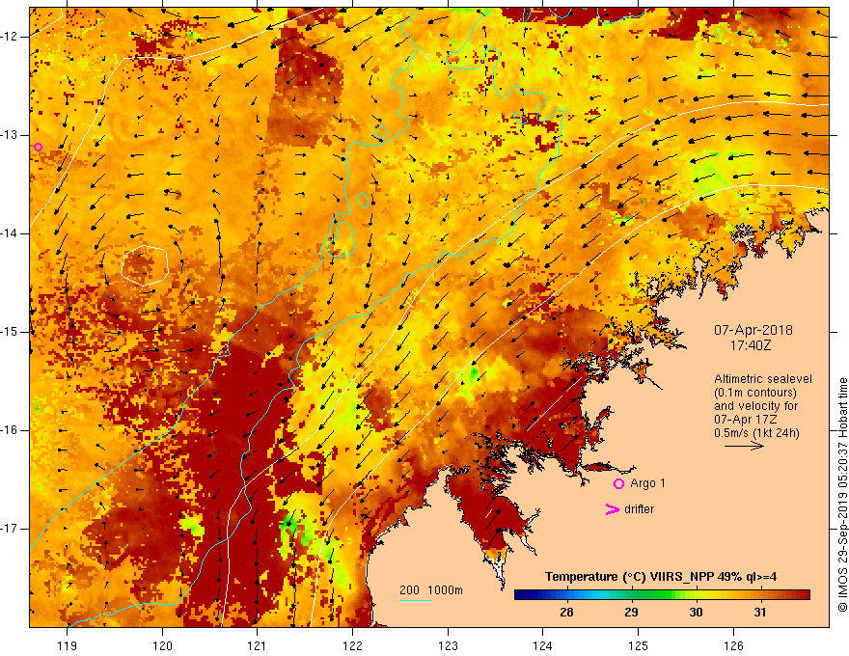Image resolution: width=849 pixels, height=656 pixels.
Task: Click the velocity scale reference arrow
Action: click(744, 446)
